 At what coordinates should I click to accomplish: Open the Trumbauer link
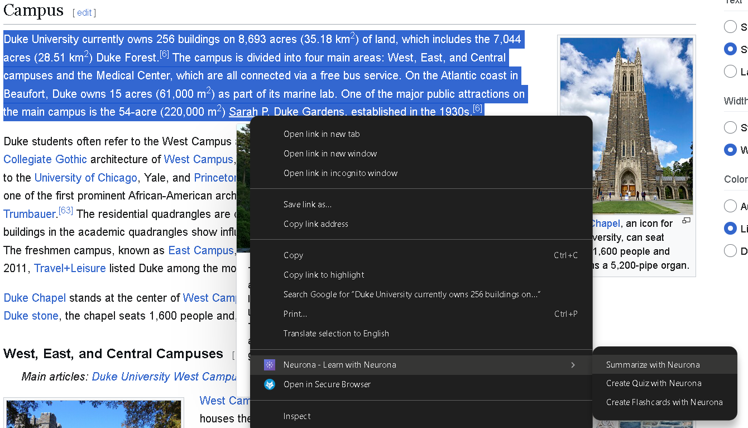[30, 214]
